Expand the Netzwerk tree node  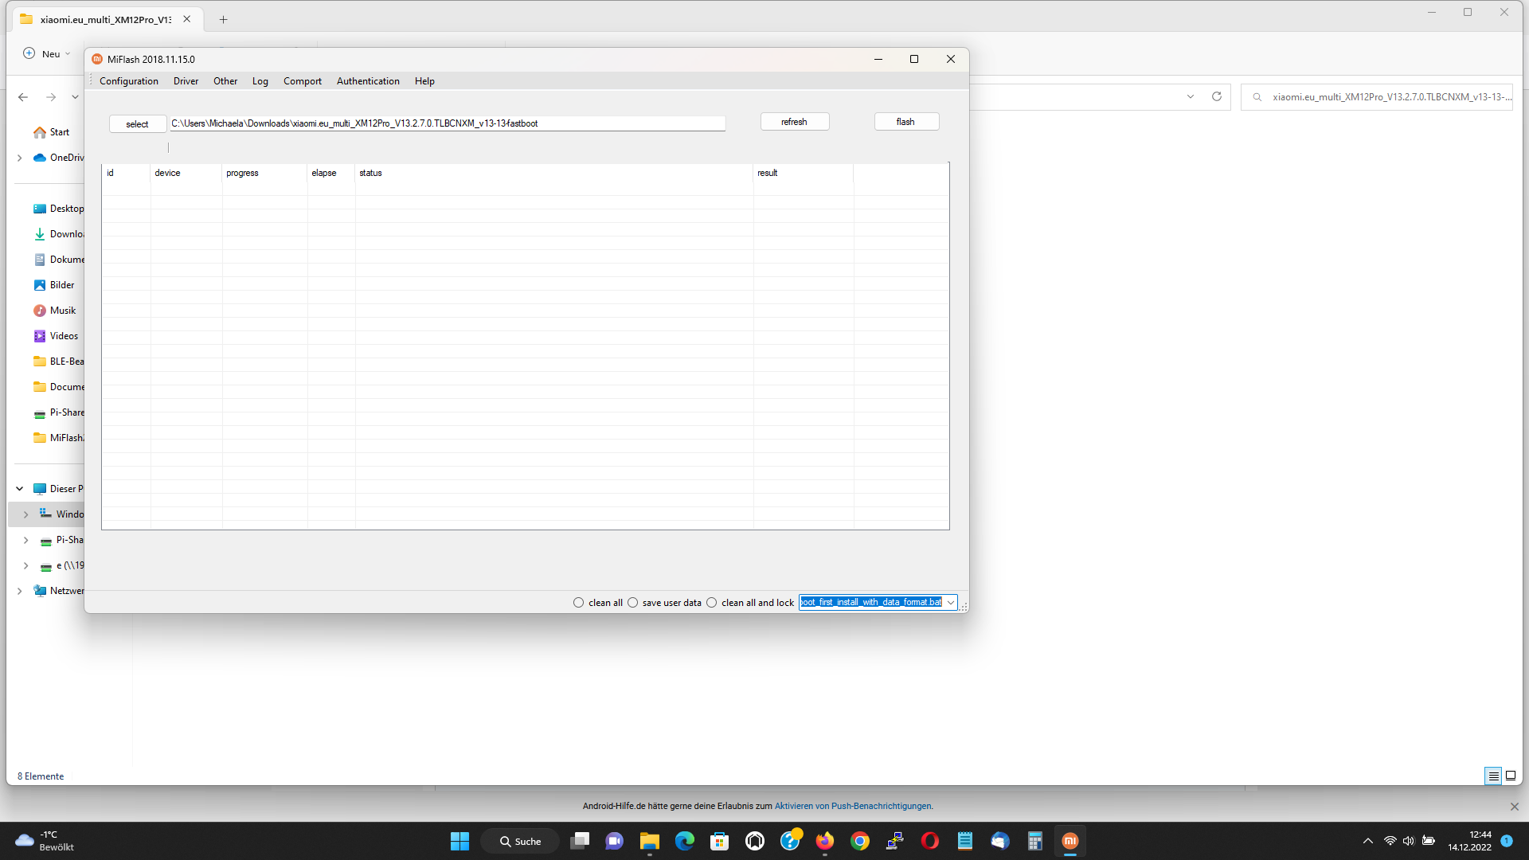[x=20, y=591]
